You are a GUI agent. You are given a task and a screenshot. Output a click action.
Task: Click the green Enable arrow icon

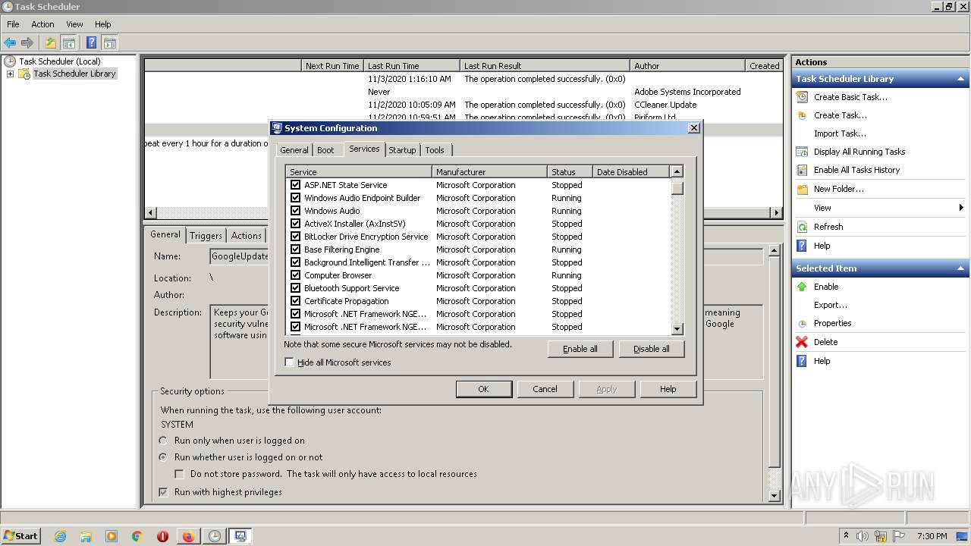coord(802,287)
